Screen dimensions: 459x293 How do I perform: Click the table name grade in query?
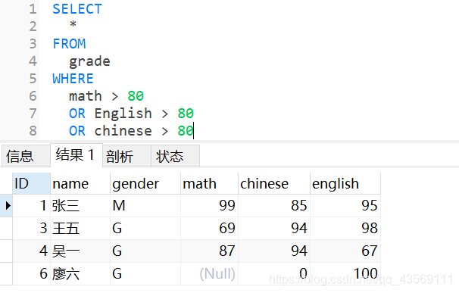point(89,62)
